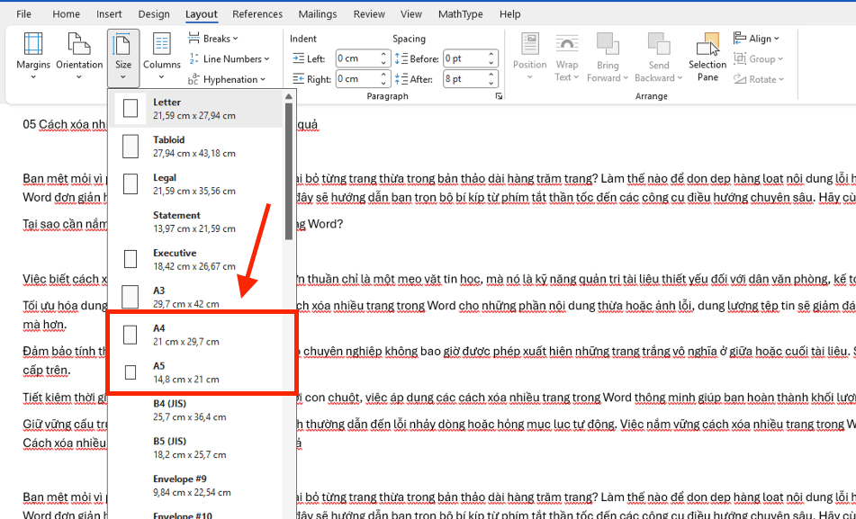Open the File tab
The height and width of the screenshot is (519, 856).
(23, 14)
